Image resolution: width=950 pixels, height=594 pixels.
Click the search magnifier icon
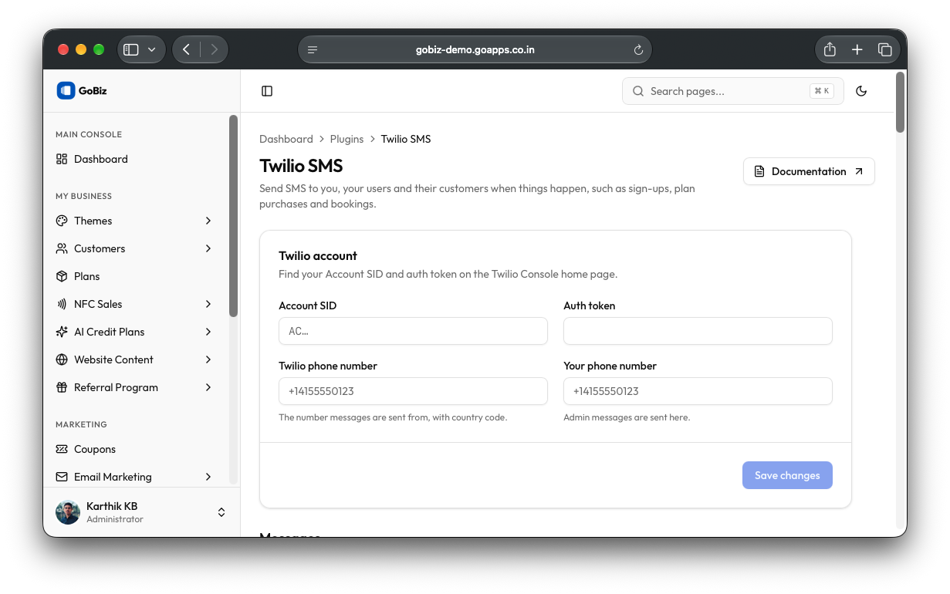click(x=638, y=91)
